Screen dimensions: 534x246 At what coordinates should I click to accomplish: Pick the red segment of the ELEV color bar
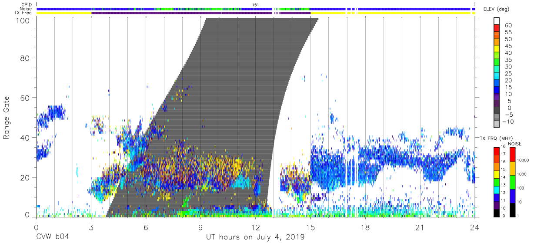point(496,28)
